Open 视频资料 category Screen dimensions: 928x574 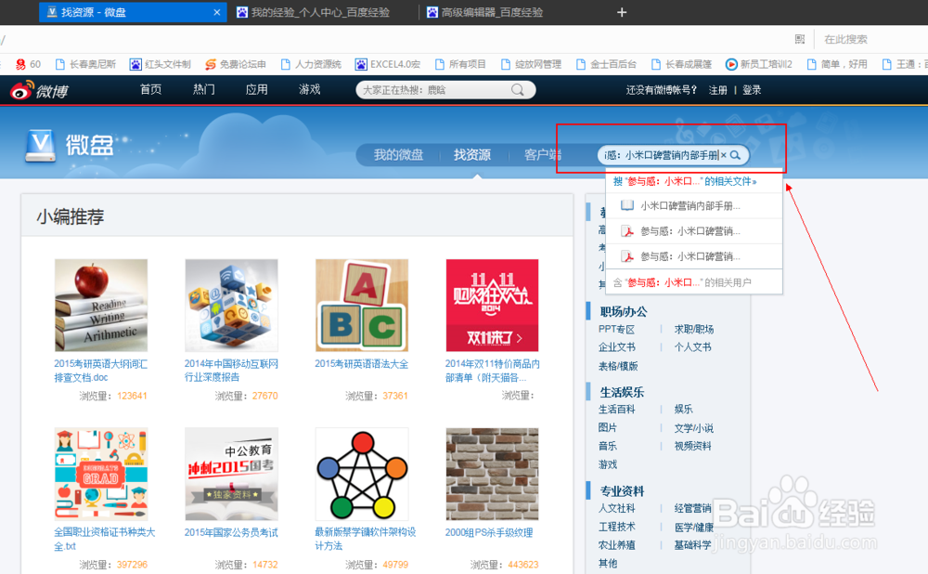coord(692,446)
